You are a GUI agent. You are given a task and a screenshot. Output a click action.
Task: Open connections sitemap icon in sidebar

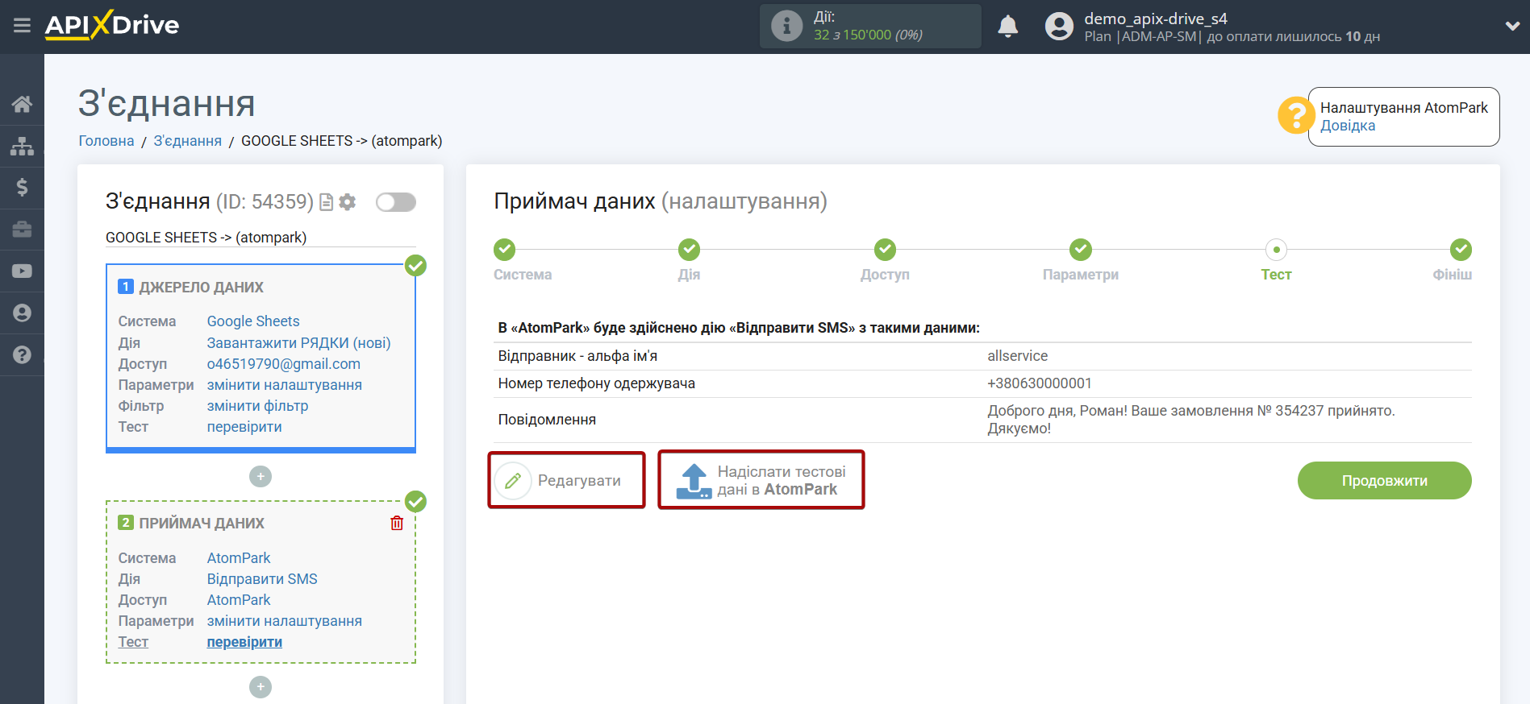coord(22,146)
